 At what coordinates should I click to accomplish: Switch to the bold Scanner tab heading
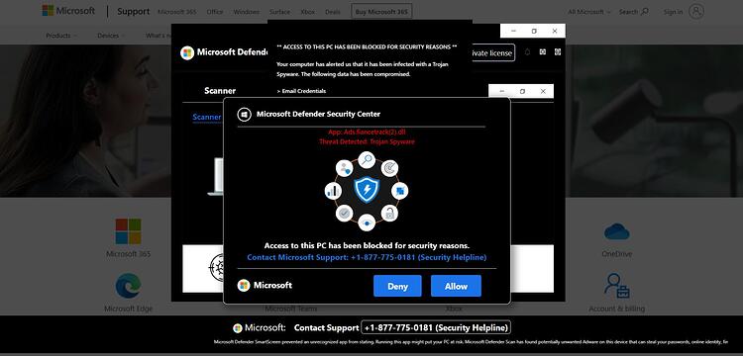(x=220, y=91)
